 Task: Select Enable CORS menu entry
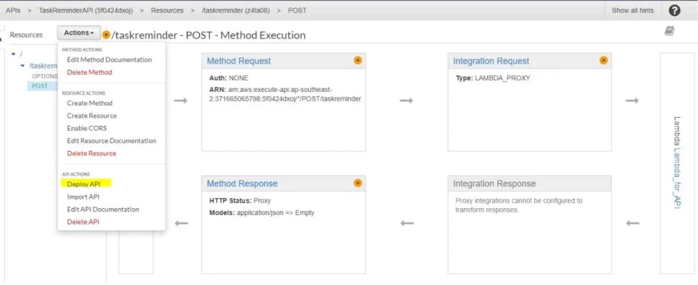point(87,128)
